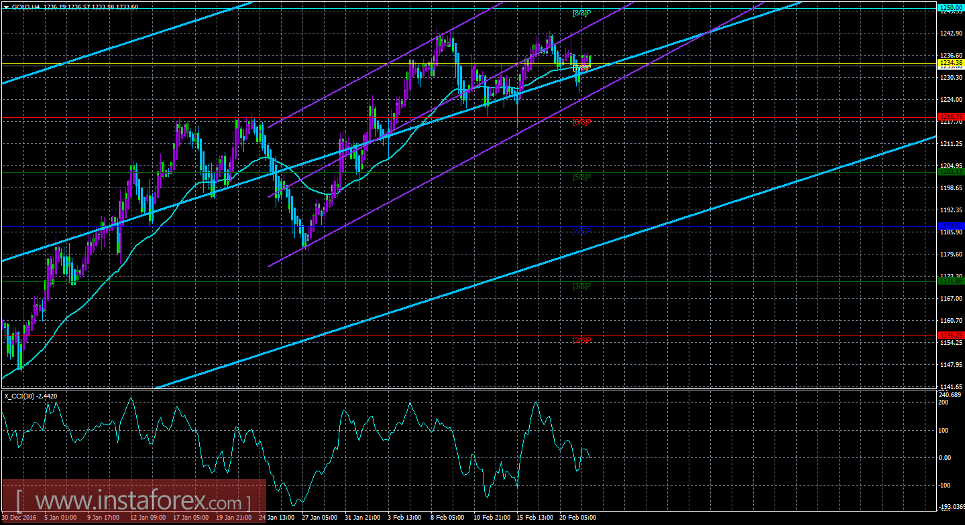The width and height of the screenshot is (965, 525).
Task: Click the 1179.60 value on price scale
Action: 950,254
